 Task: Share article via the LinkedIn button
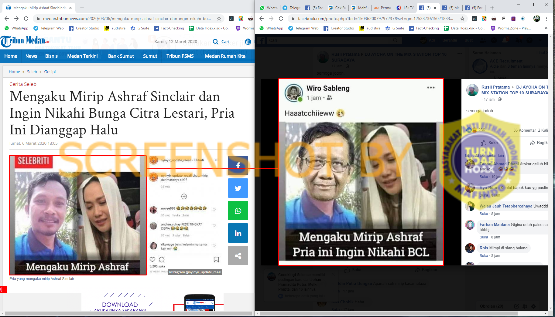pyautogui.click(x=238, y=233)
